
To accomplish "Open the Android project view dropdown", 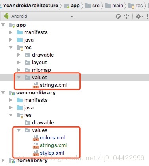I will click(72, 17).
